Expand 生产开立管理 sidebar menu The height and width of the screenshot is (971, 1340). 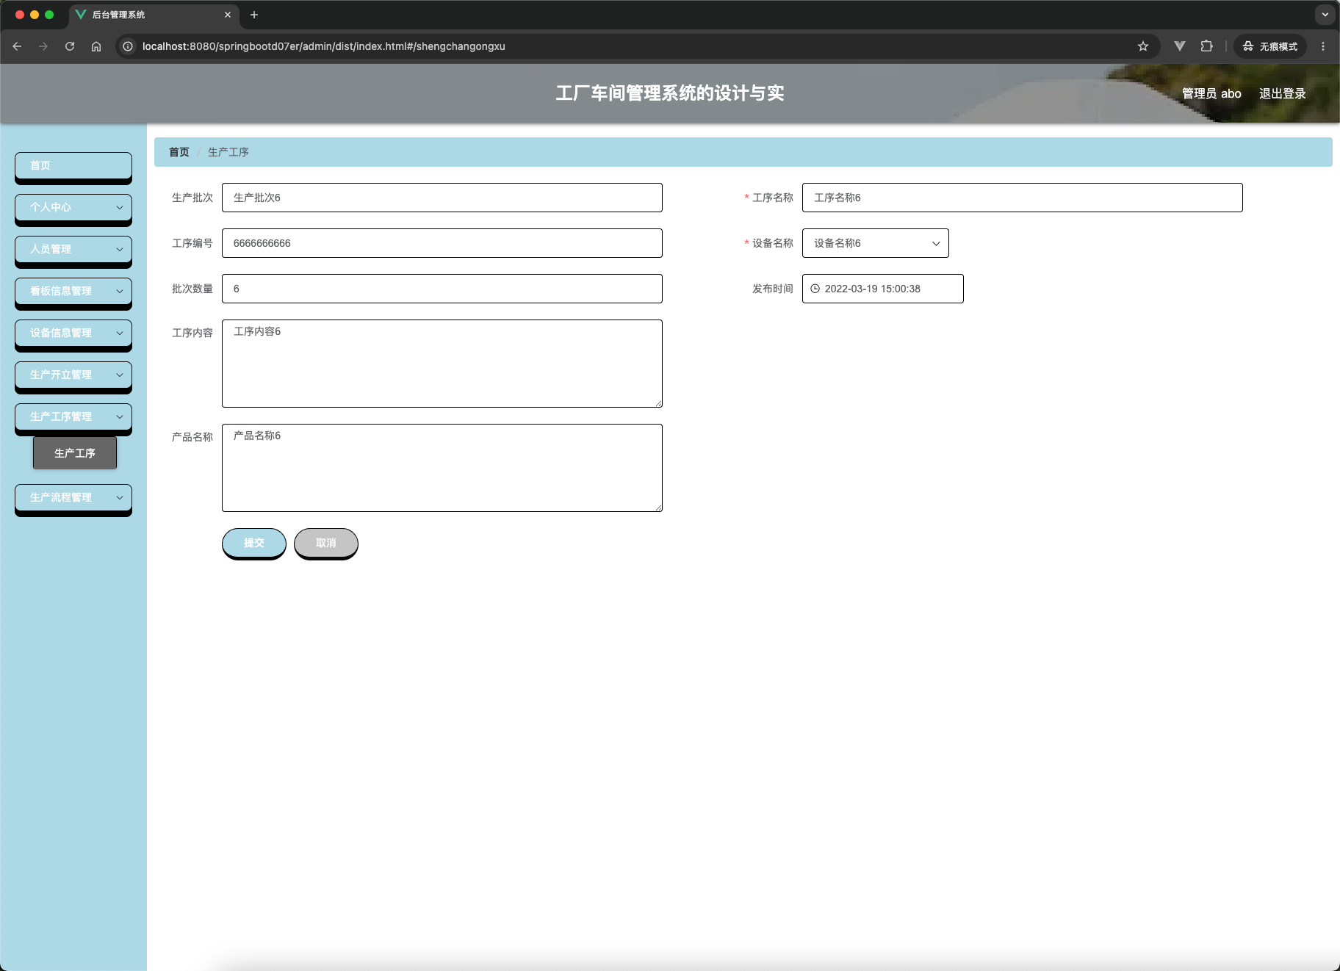(73, 375)
